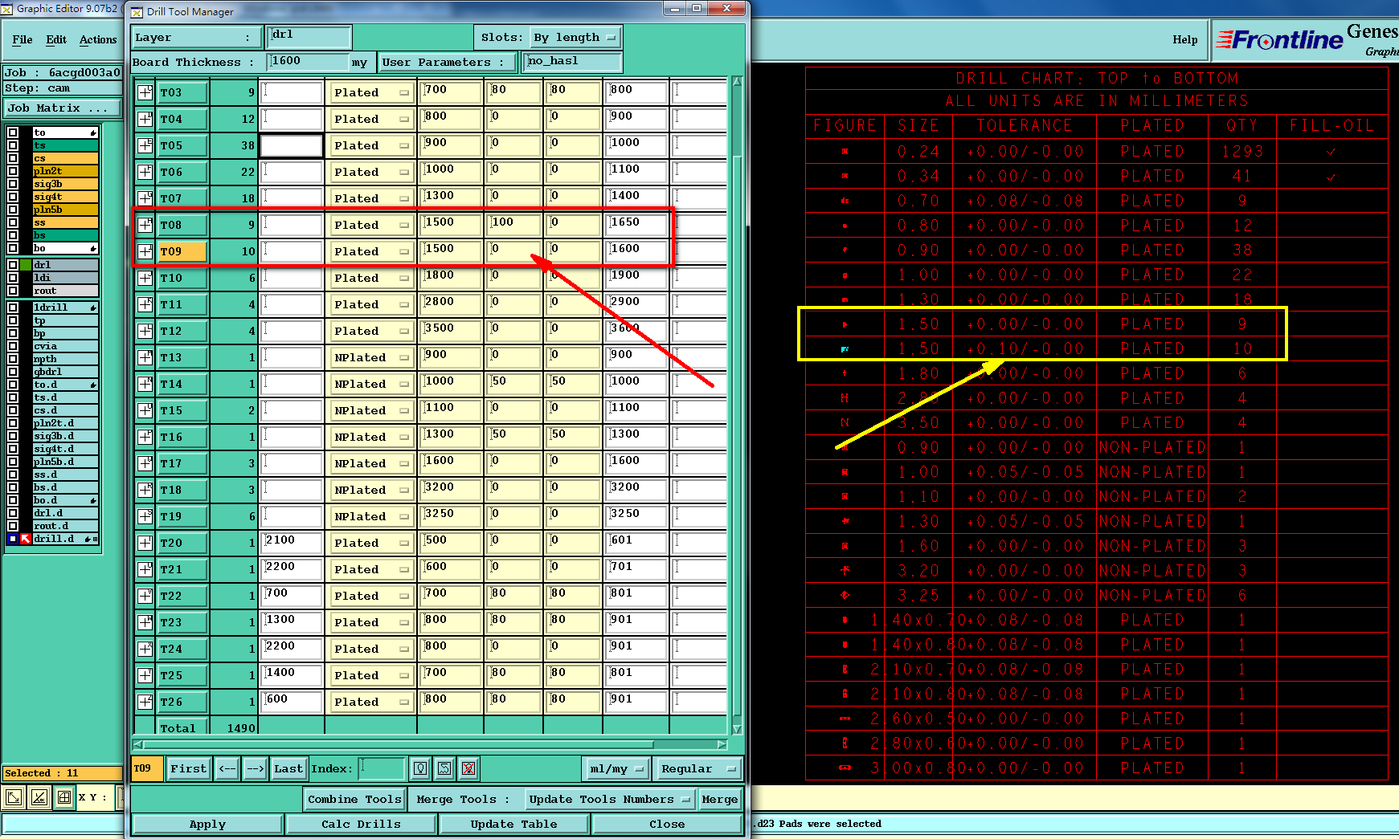1399x839 pixels.
Task: Click the Apply button
Action: [x=207, y=825]
